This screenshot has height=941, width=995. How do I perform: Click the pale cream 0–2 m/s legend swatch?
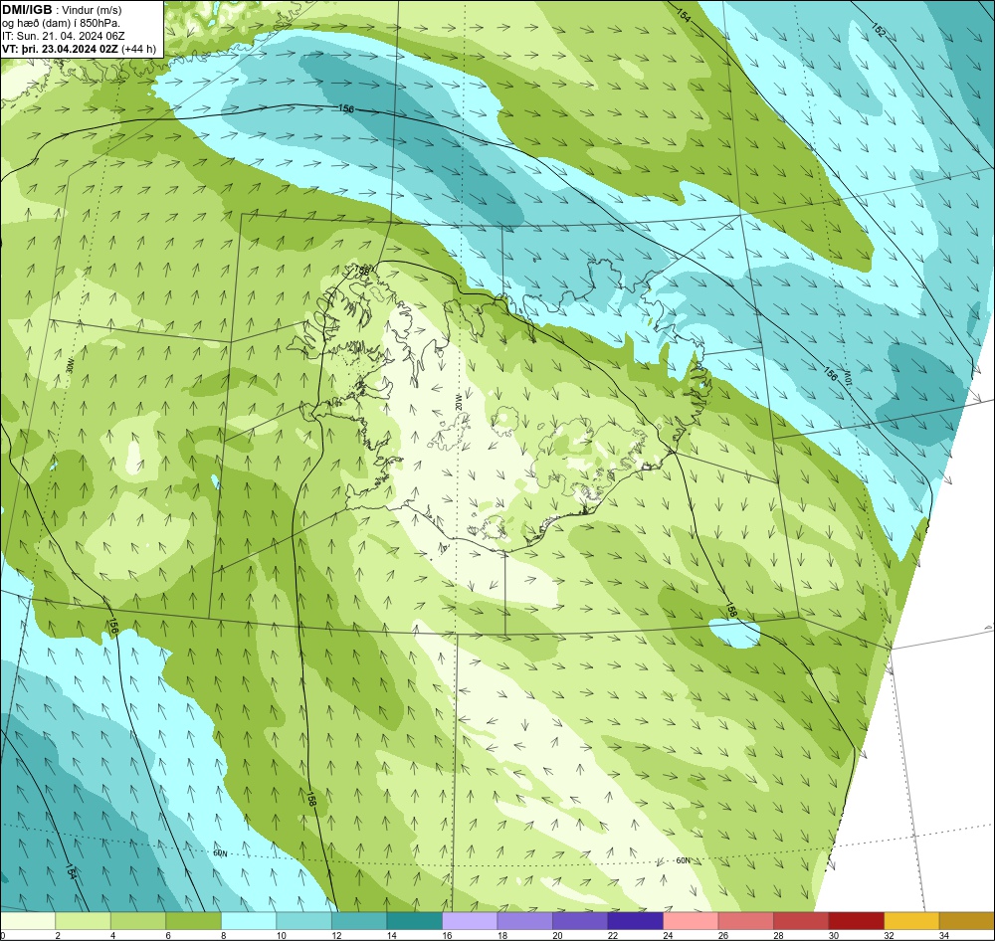(28, 920)
